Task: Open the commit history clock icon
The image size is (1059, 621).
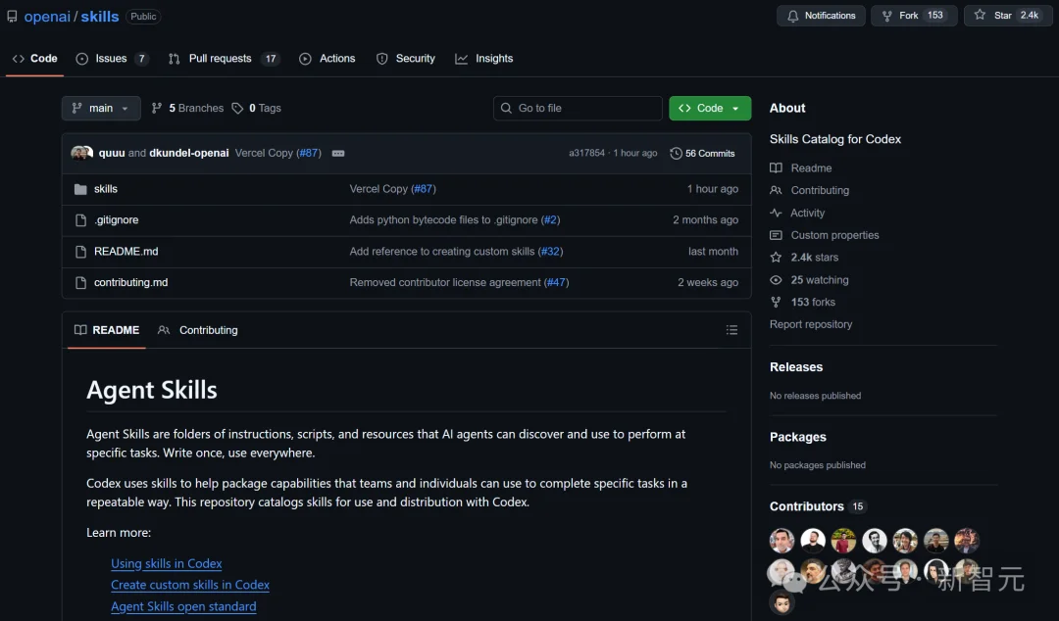Action: coord(676,153)
